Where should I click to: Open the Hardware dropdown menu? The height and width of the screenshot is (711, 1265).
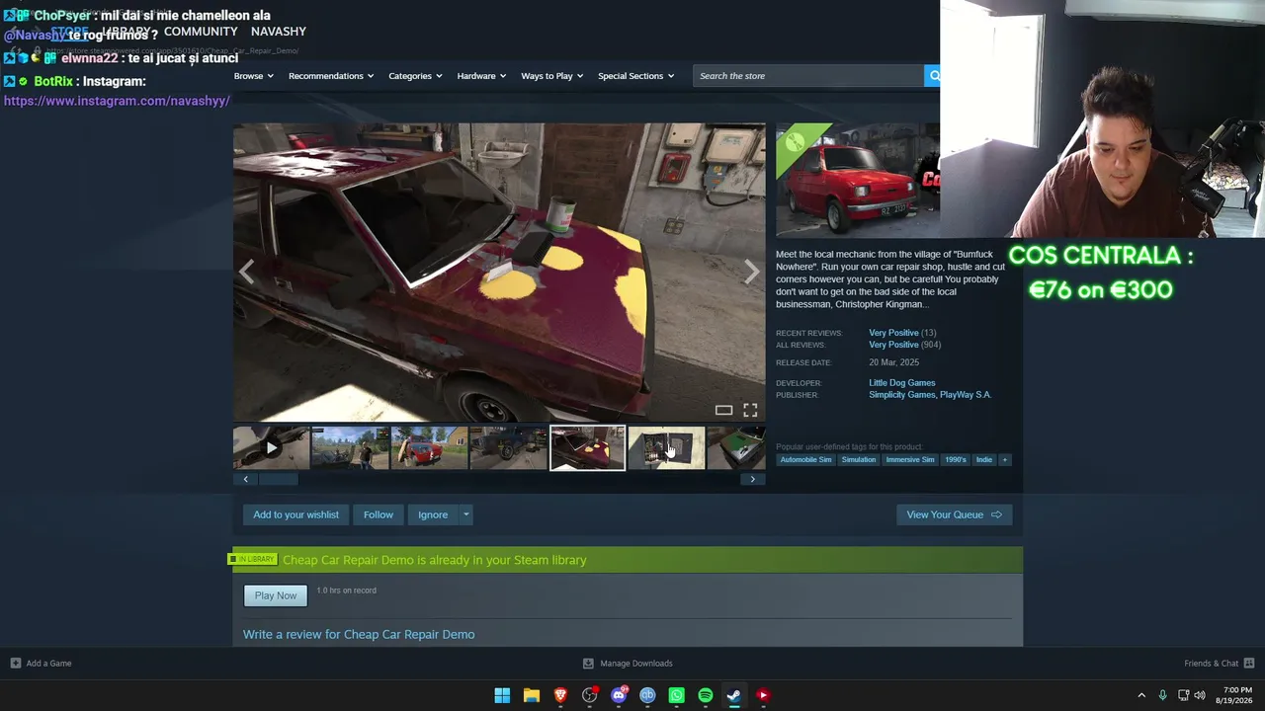pos(481,76)
